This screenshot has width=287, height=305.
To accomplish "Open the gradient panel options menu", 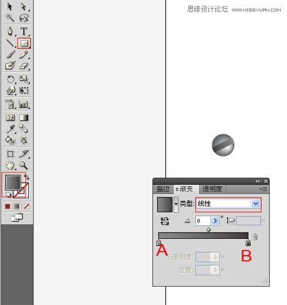I will click(x=263, y=189).
